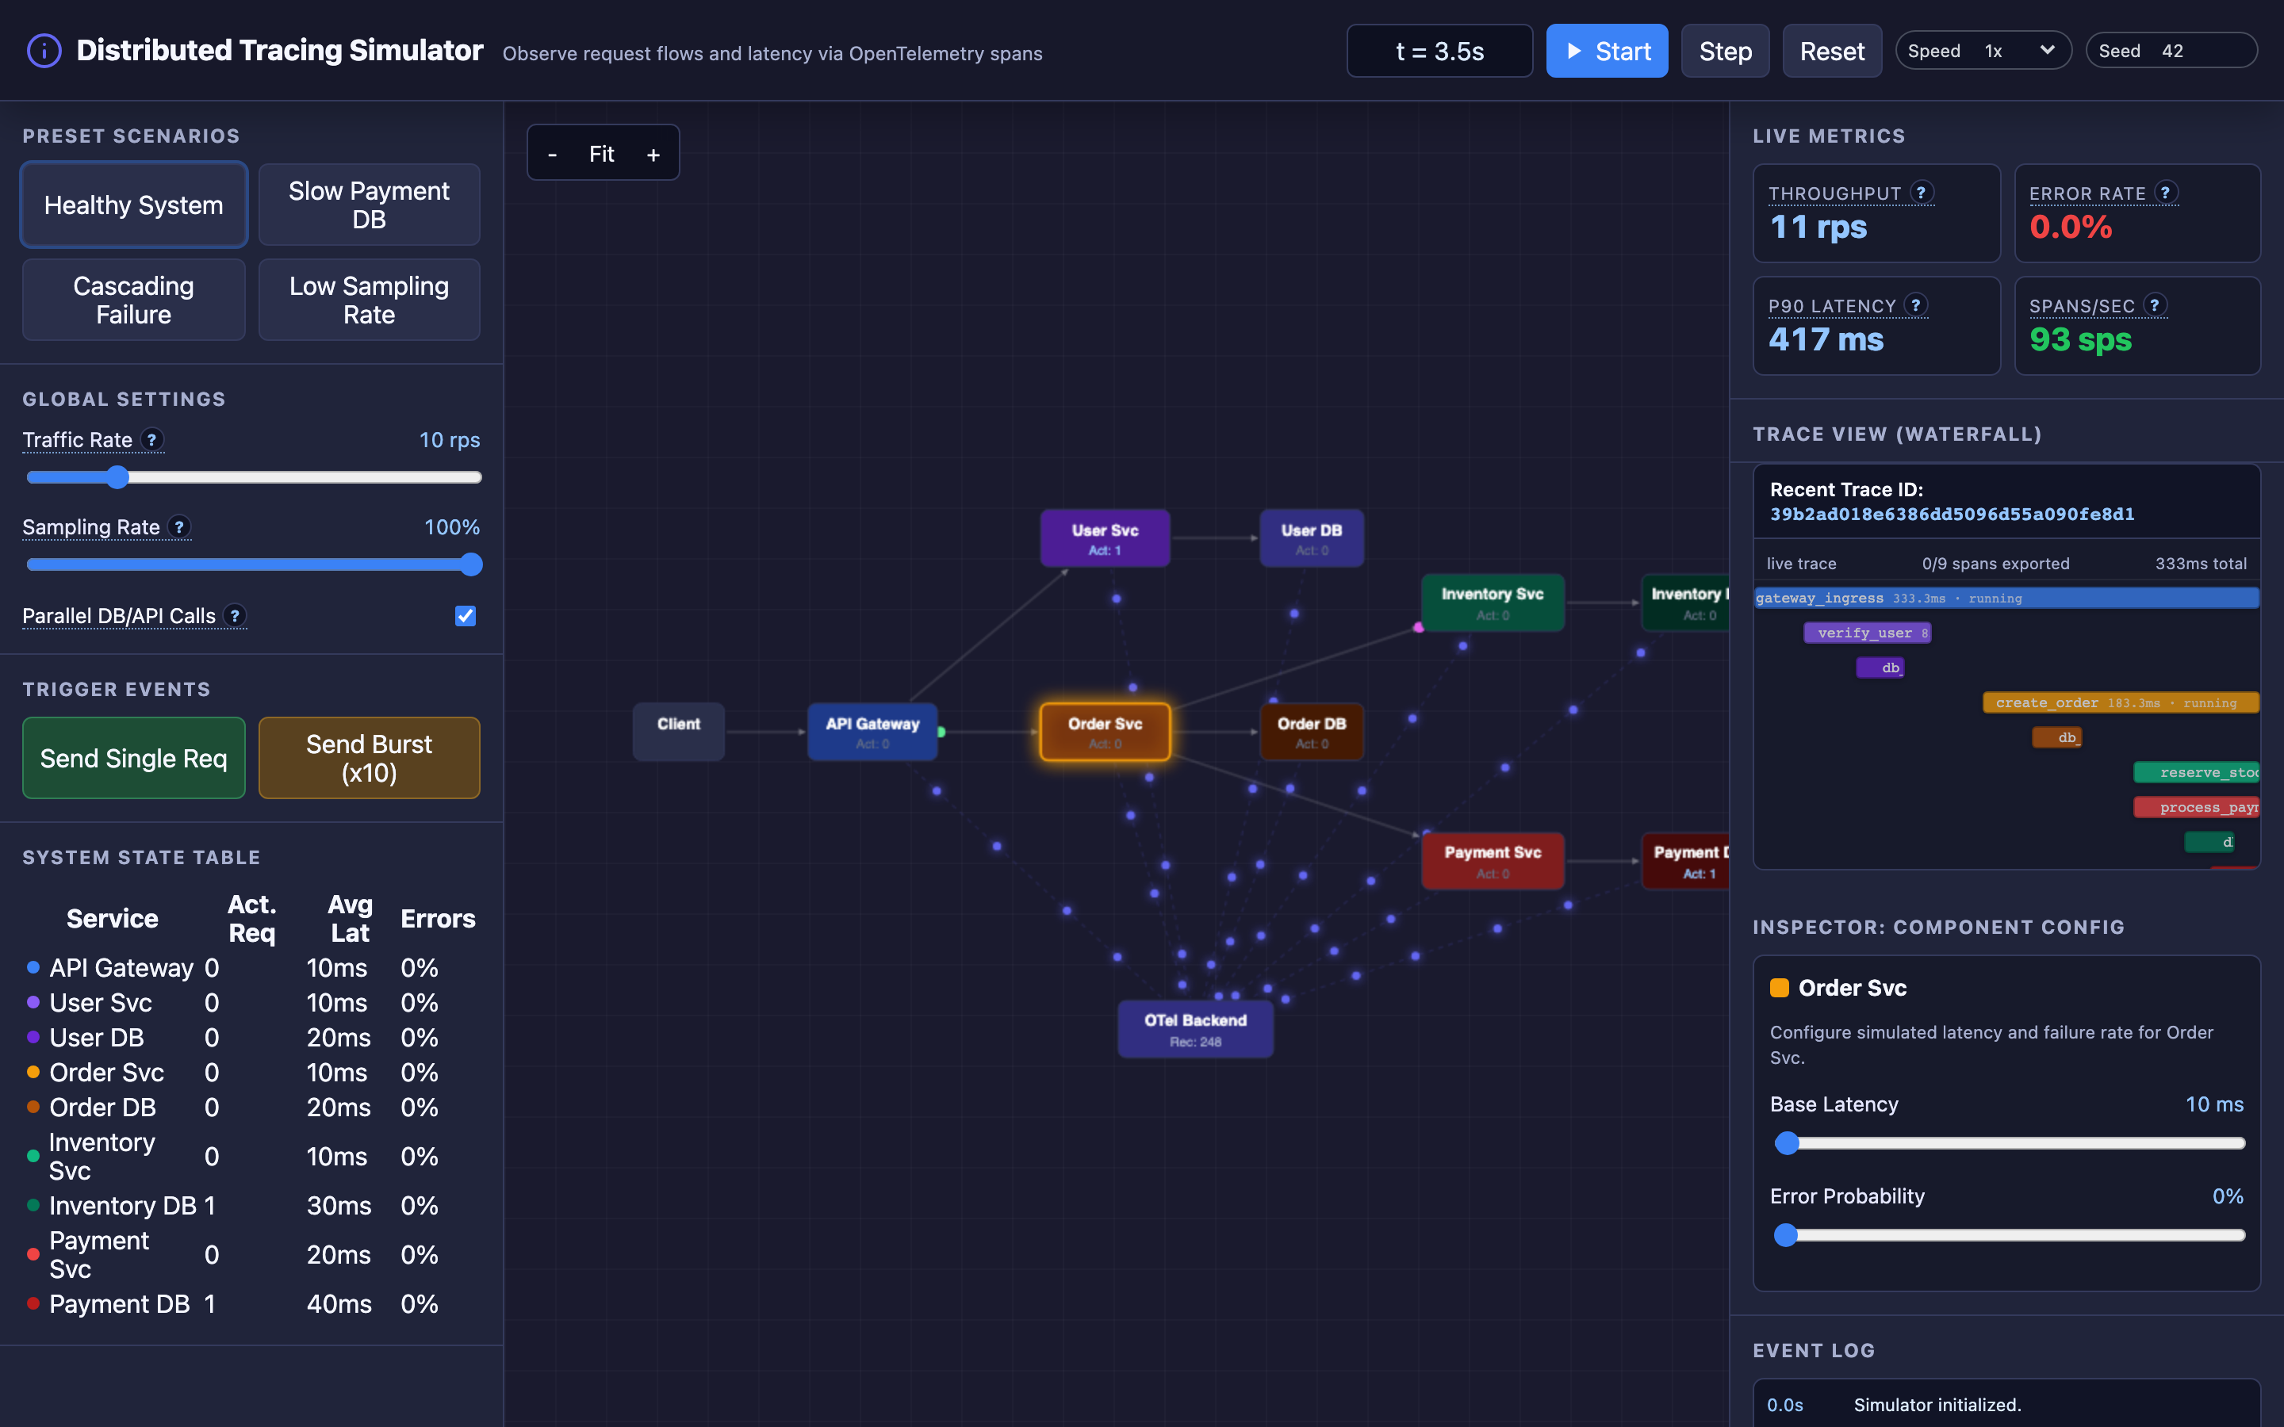Start the simulation

coord(1607,51)
